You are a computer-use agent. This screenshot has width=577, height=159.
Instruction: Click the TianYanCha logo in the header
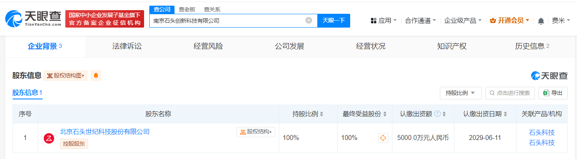click(33, 18)
